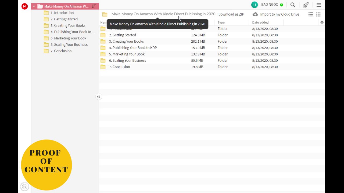Select the 2. Getting Started name in the file list
Screen dimensions: 344x193
[123, 35]
